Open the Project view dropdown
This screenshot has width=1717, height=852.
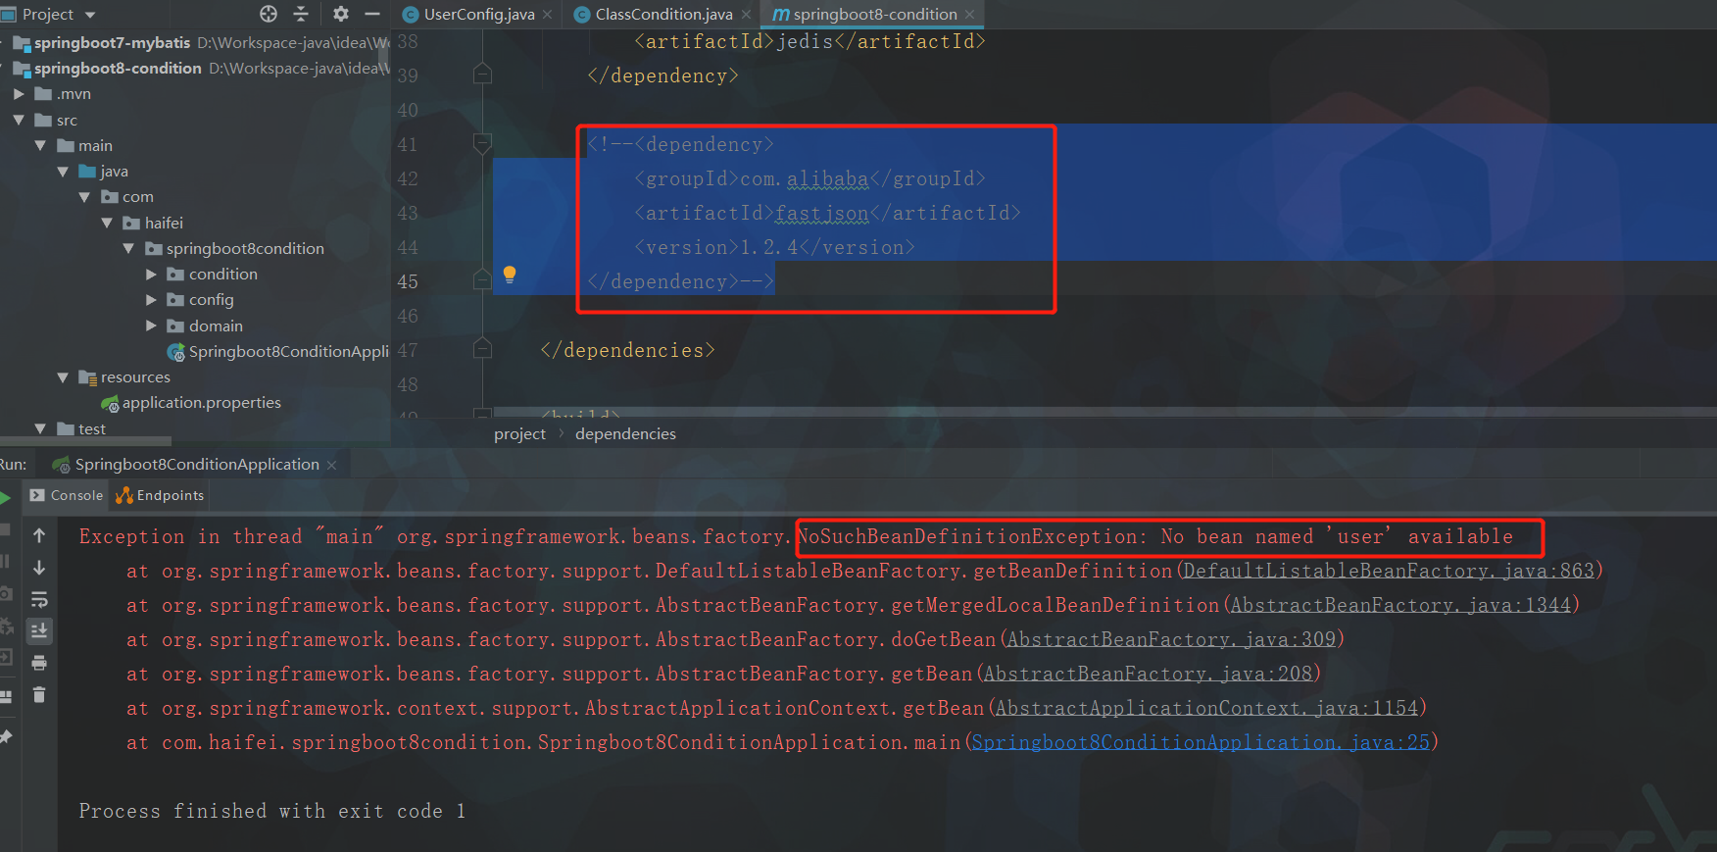[x=90, y=15]
